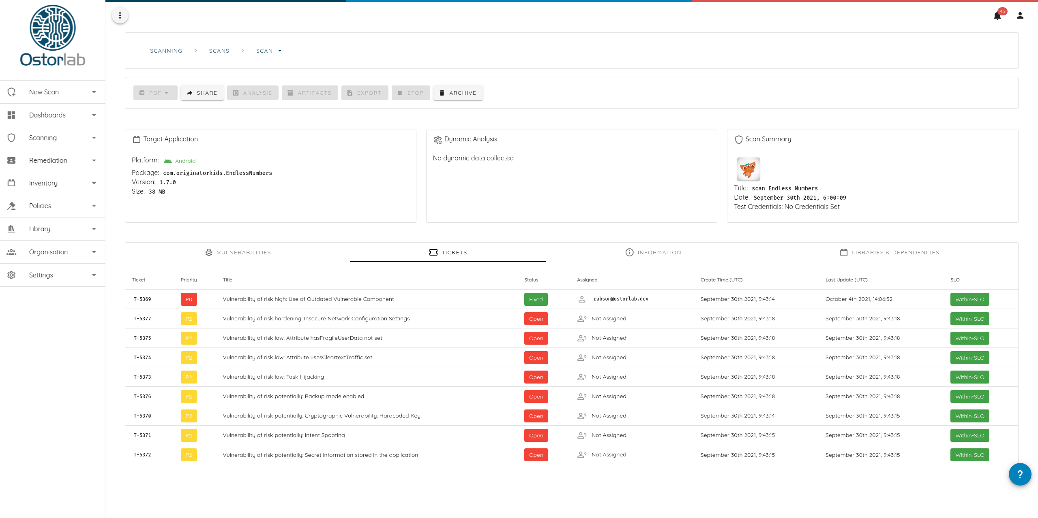Open the Libraries & Dependencies tab
This screenshot has height=518, width=1038.
pyautogui.click(x=889, y=252)
